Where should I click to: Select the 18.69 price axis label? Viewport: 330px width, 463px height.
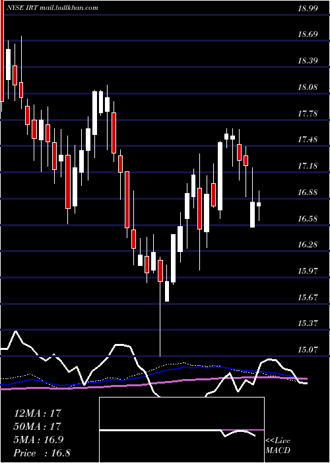pos(308,34)
